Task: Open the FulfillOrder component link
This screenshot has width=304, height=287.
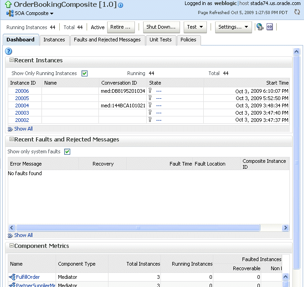Action: tap(28, 277)
